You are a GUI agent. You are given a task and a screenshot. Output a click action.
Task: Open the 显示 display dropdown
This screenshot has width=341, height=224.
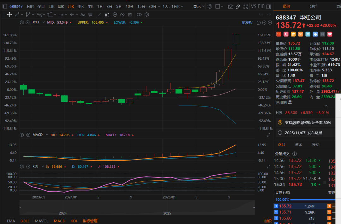pyautogui.click(x=199, y=7)
